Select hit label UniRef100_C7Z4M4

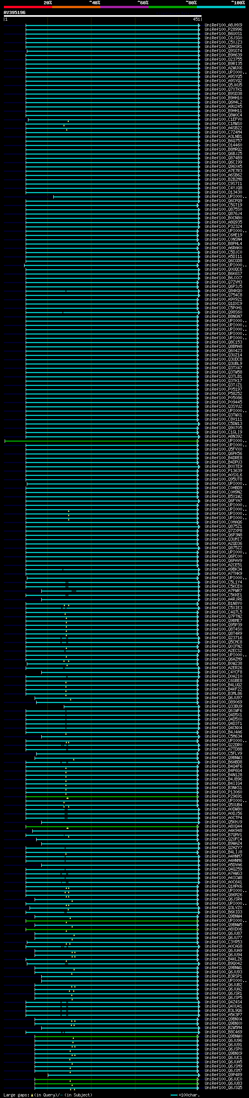point(223,132)
